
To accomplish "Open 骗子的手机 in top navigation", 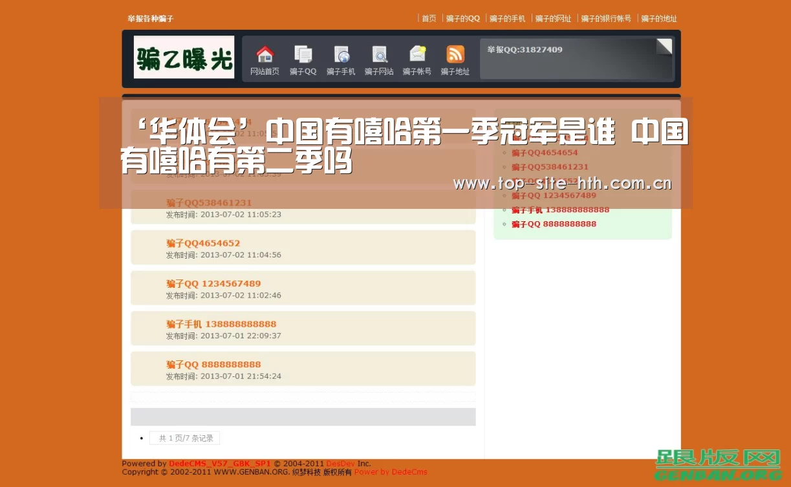I will pyautogui.click(x=507, y=19).
